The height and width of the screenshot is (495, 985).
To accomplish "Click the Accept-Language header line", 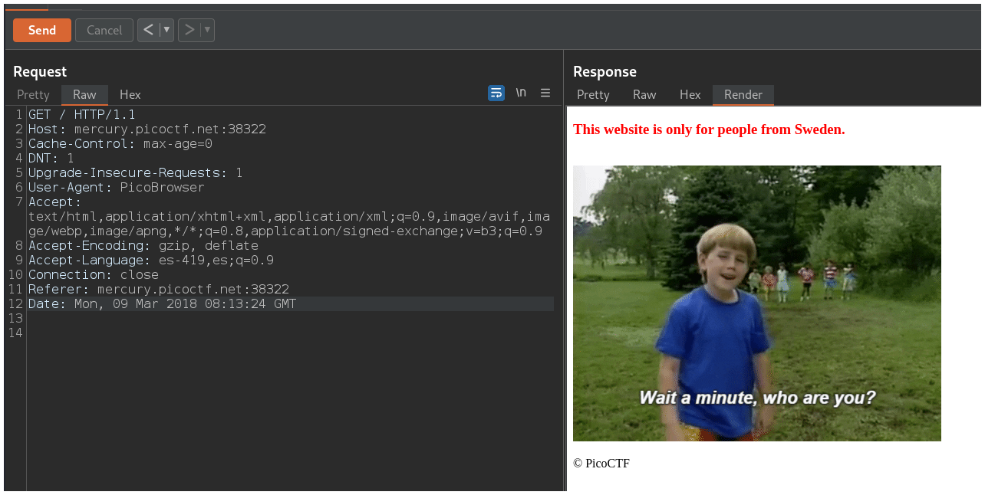I will click(151, 261).
